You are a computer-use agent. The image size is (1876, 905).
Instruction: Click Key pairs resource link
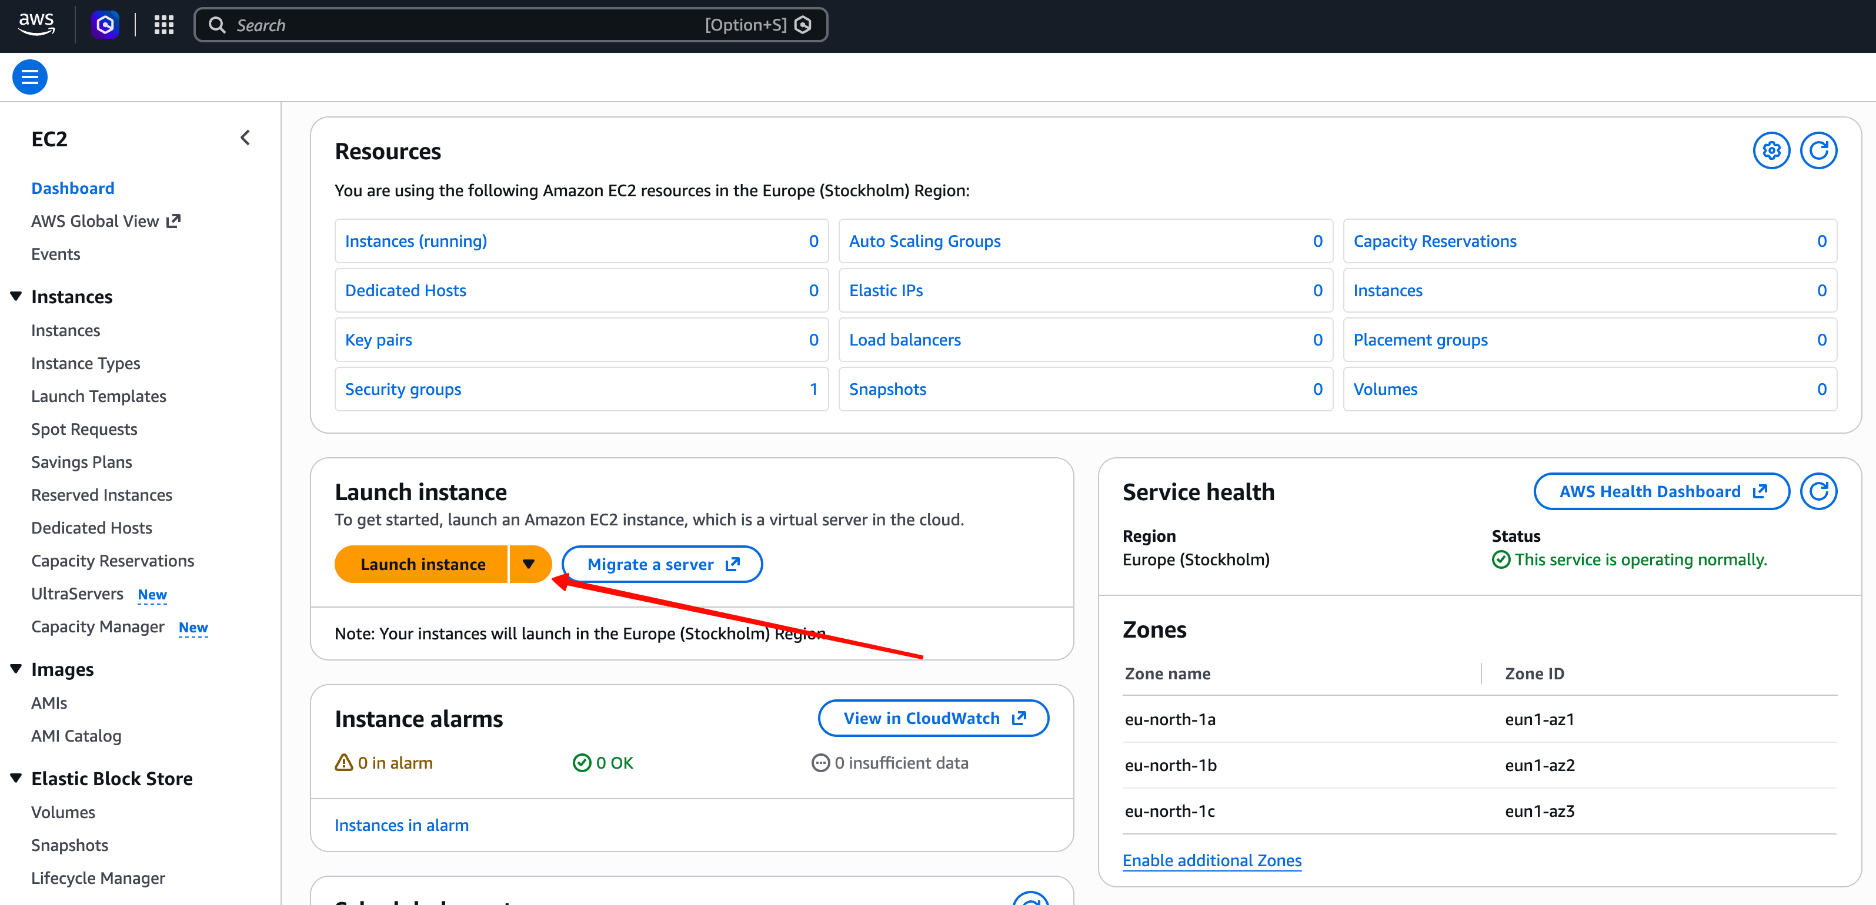pos(378,340)
